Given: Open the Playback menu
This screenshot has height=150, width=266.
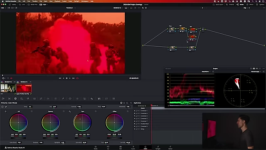Looking at the screenshot, I should click(x=57, y=1).
